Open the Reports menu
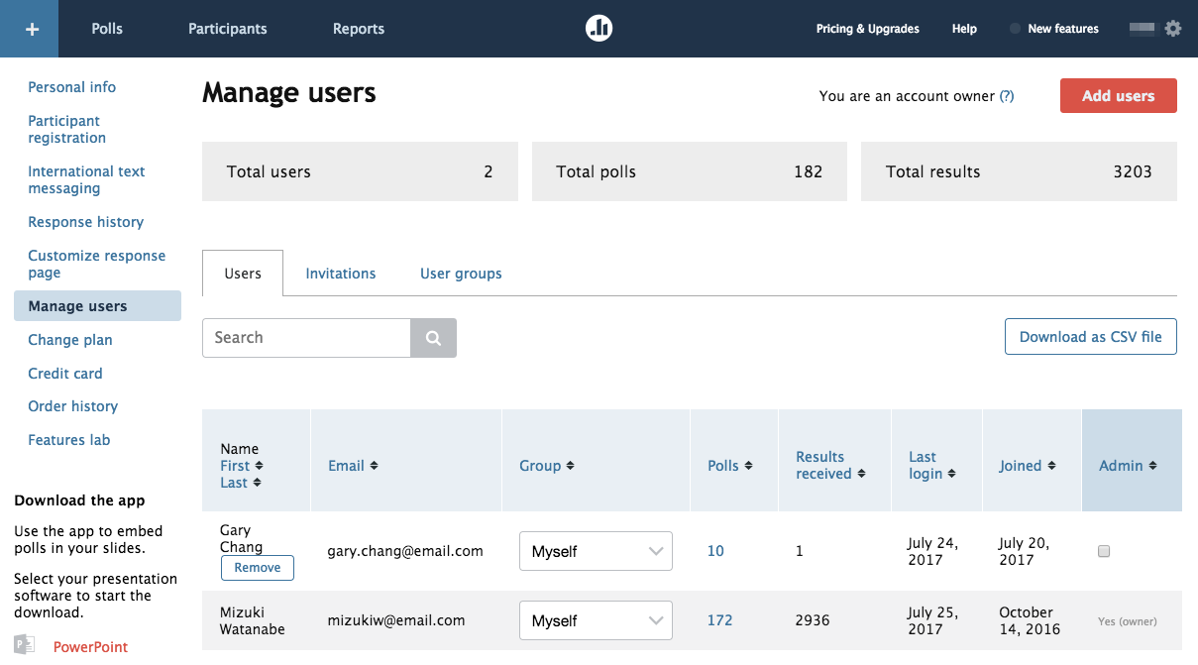 coord(358,29)
